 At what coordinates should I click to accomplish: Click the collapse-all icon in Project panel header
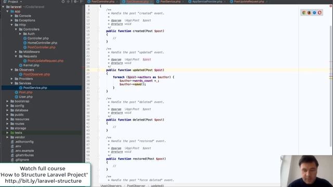68,2
